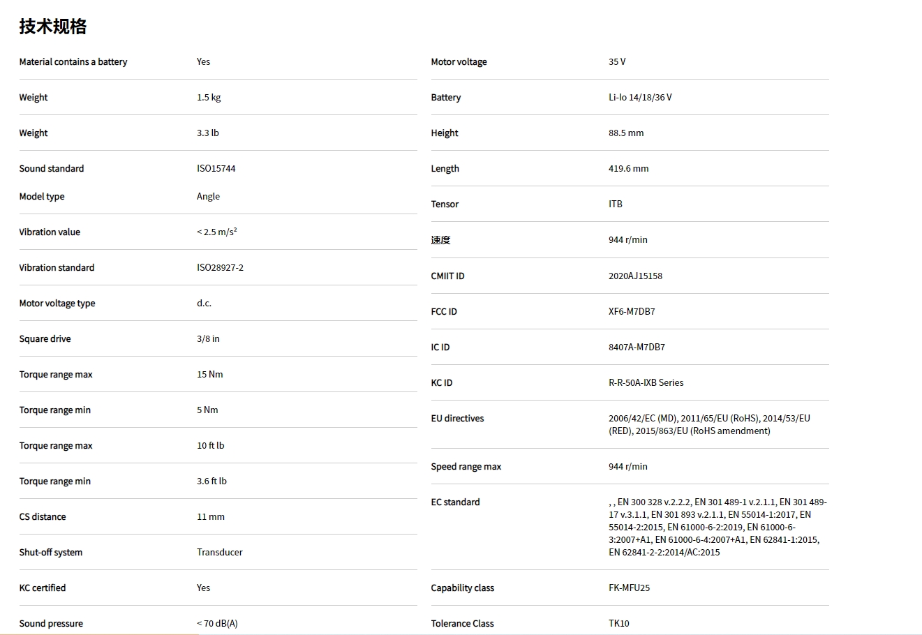
Task: Click the 'Square drive' label
Action: [45, 339]
